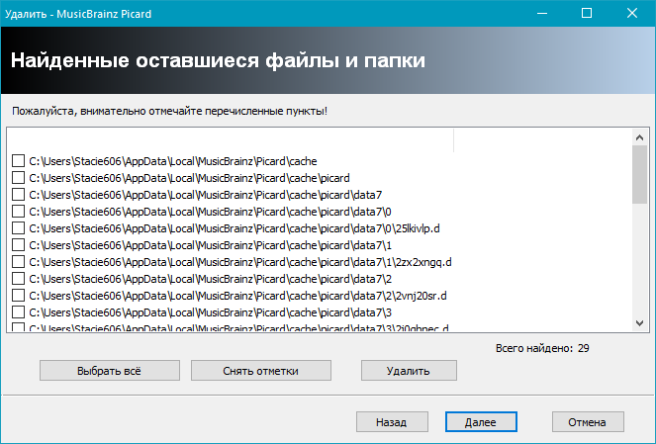Toggle checkbox for 25lkivlp.d file
This screenshot has width=656, height=444.
click(x=18, y=228)
